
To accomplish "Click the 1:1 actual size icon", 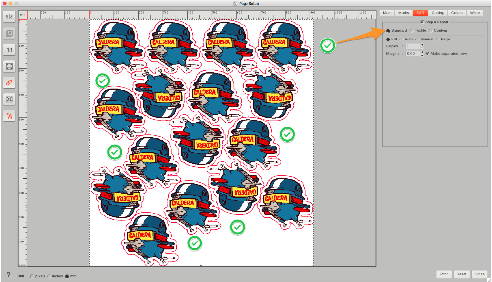I will pyautogui.click(x=9, y=50).
